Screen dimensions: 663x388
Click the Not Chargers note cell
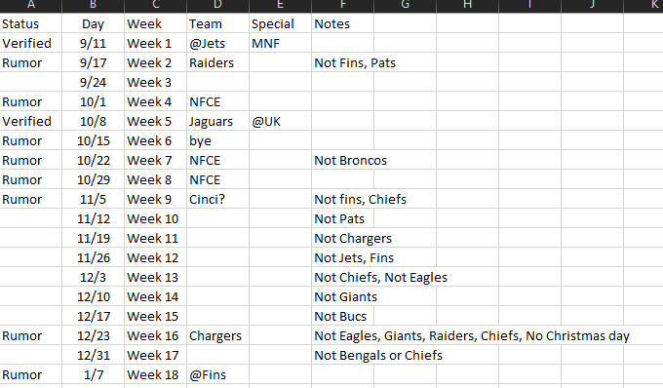[x=342, y=238]
